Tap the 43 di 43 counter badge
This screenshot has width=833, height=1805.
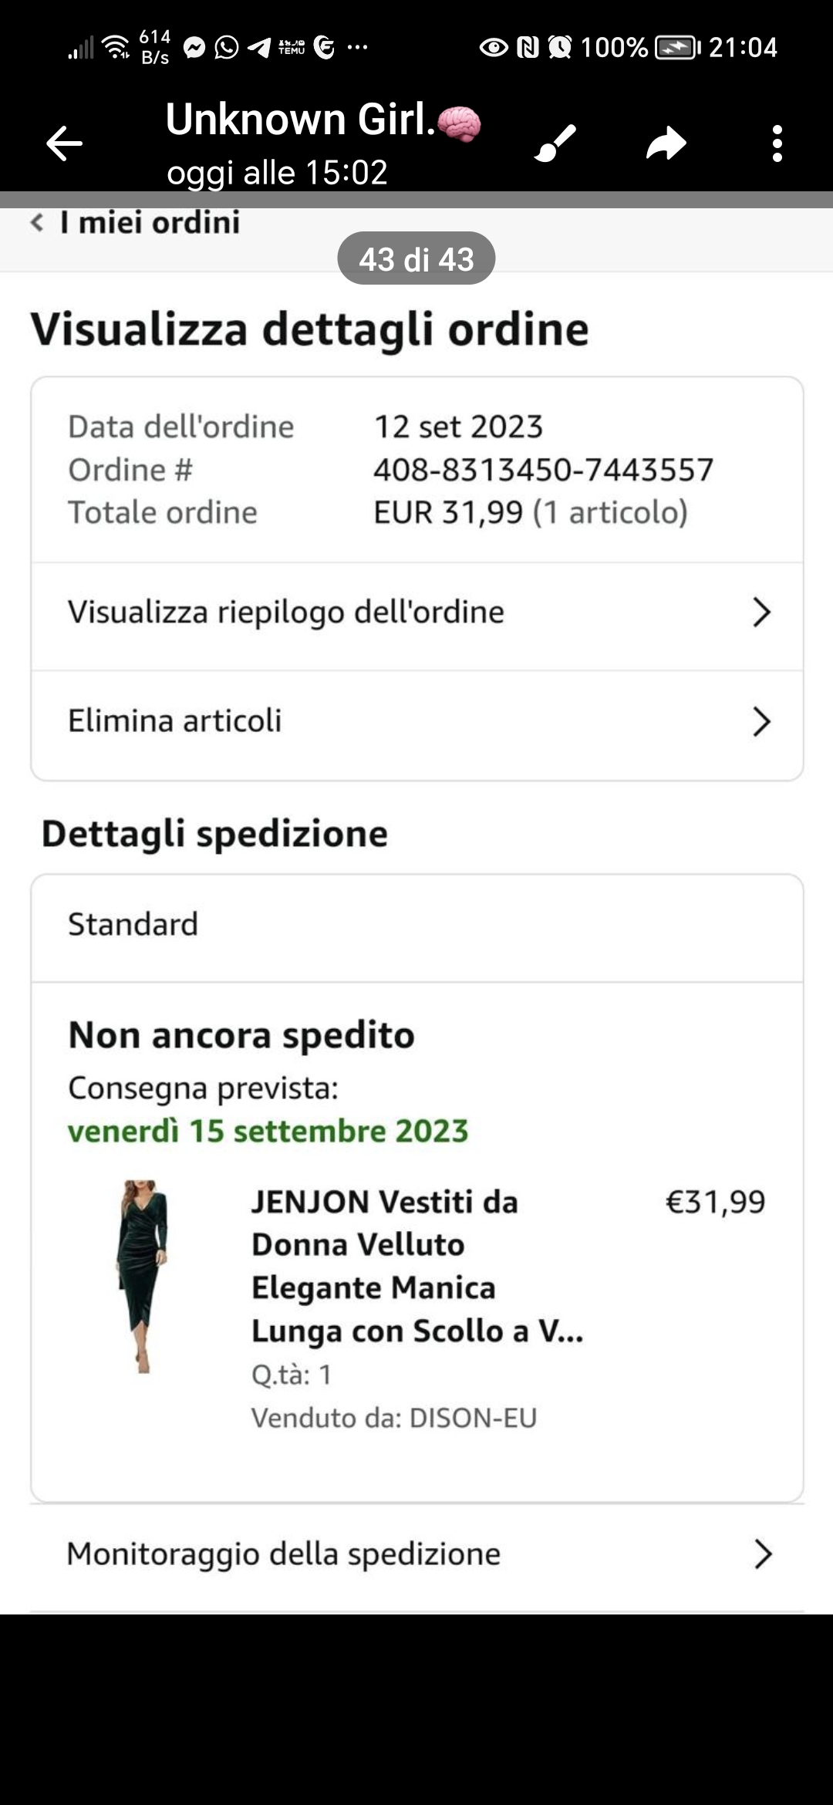click(x=416, y=259)
